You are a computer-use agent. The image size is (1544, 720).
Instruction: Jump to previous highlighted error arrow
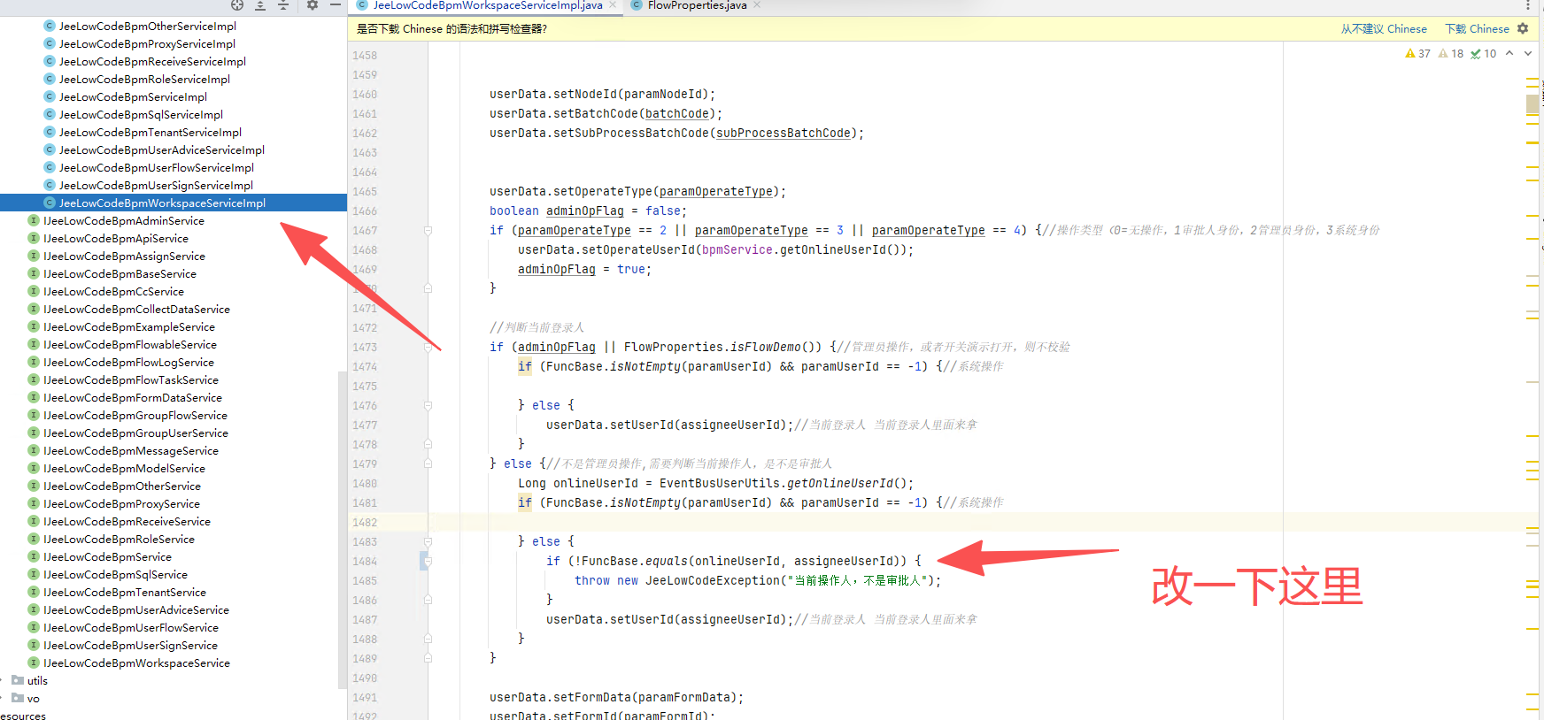pyautogui.click(x=1509, y=54)
